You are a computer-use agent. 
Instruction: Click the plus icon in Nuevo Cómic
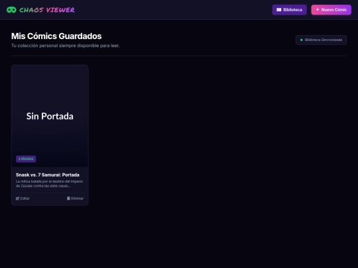point(318,9)
